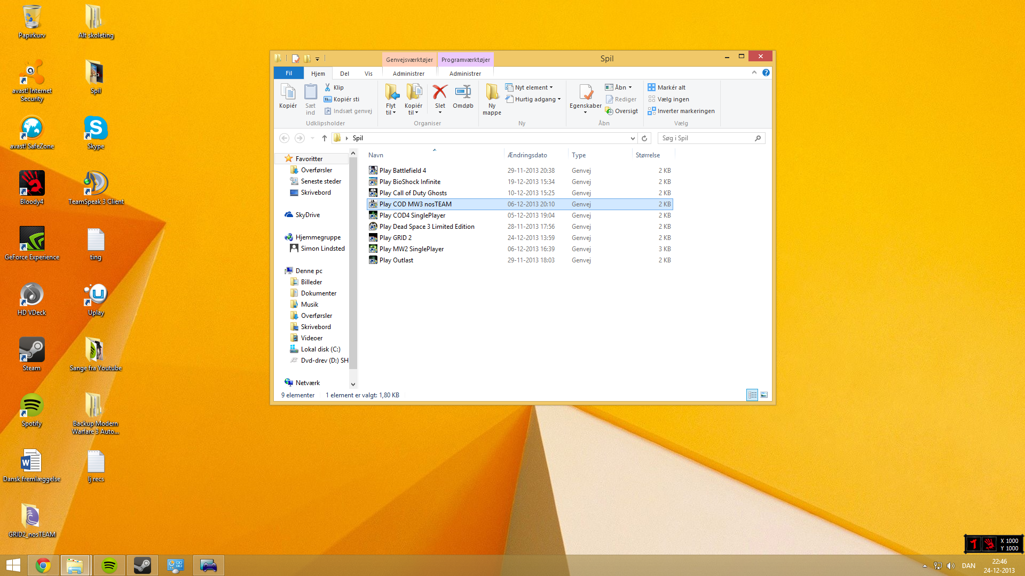The height and width of the screenshot is (576, 1025).
Task: Open the recent locations dropdown arrow
Action: [x=313, y=138]
